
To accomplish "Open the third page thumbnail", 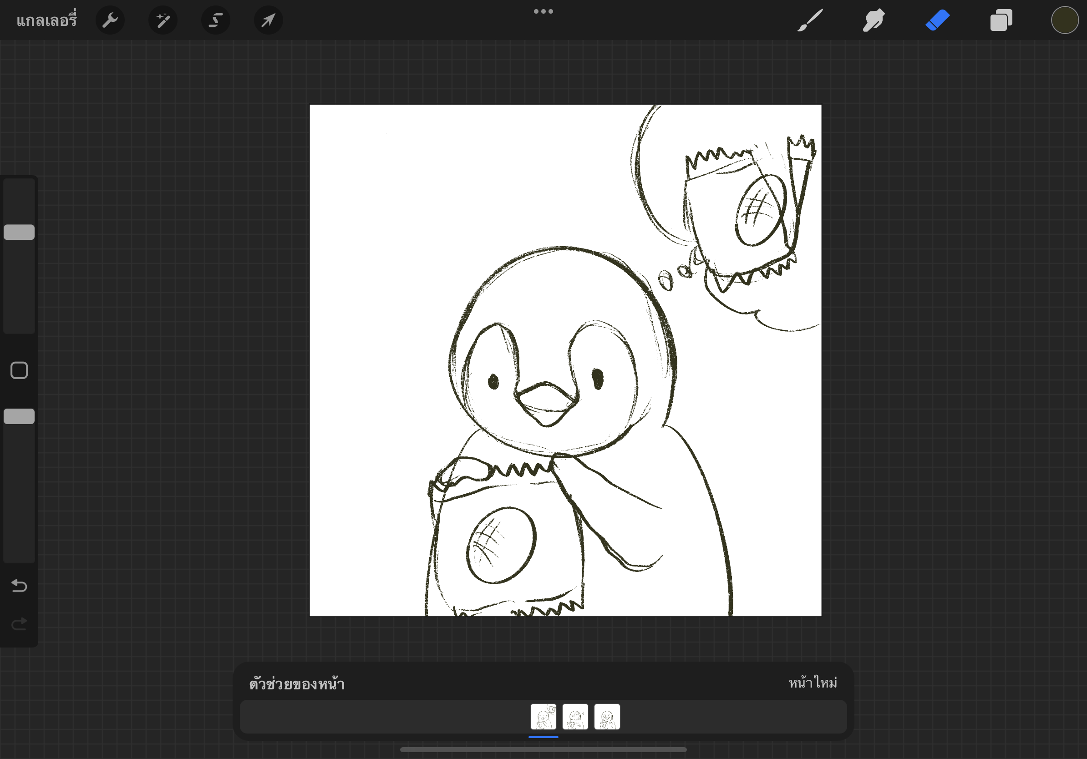I will click(607, 716).
